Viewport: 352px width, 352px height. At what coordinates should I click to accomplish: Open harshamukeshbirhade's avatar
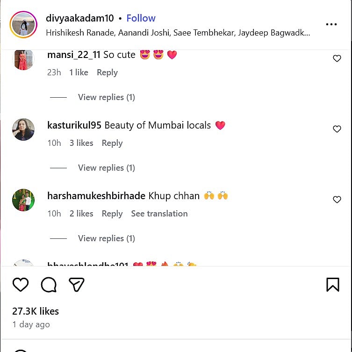pyautogui.click(x=23, y=200)
